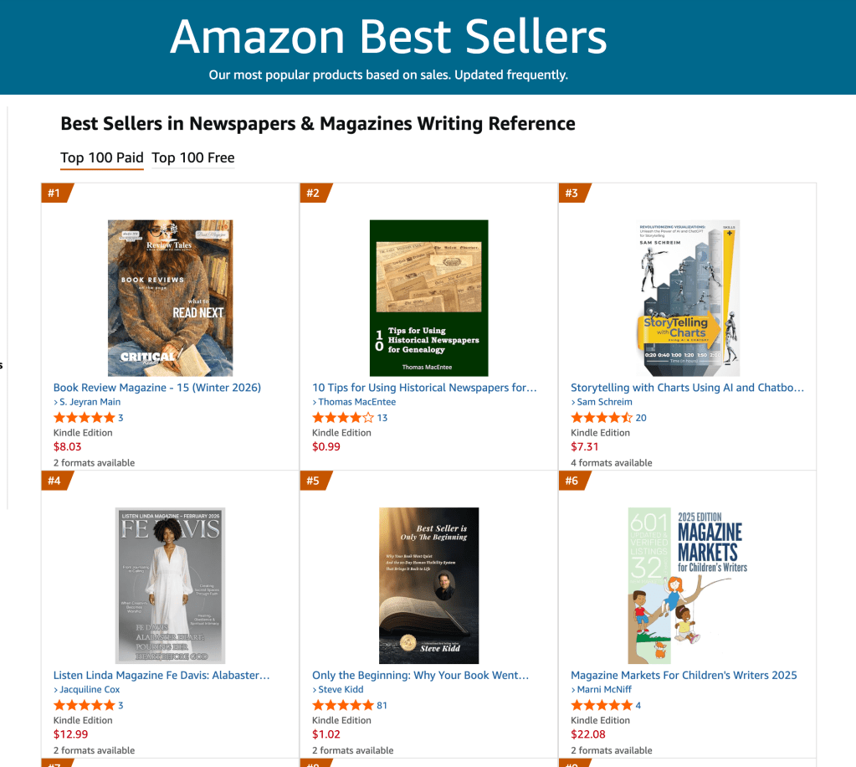The width and height of the screenshot is (856, 767).
Task: Click Sam Schreim author link
Action: tap(606, 402)
